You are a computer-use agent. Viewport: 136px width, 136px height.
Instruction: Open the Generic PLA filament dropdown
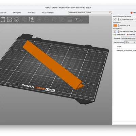click(x=124, y=26)
